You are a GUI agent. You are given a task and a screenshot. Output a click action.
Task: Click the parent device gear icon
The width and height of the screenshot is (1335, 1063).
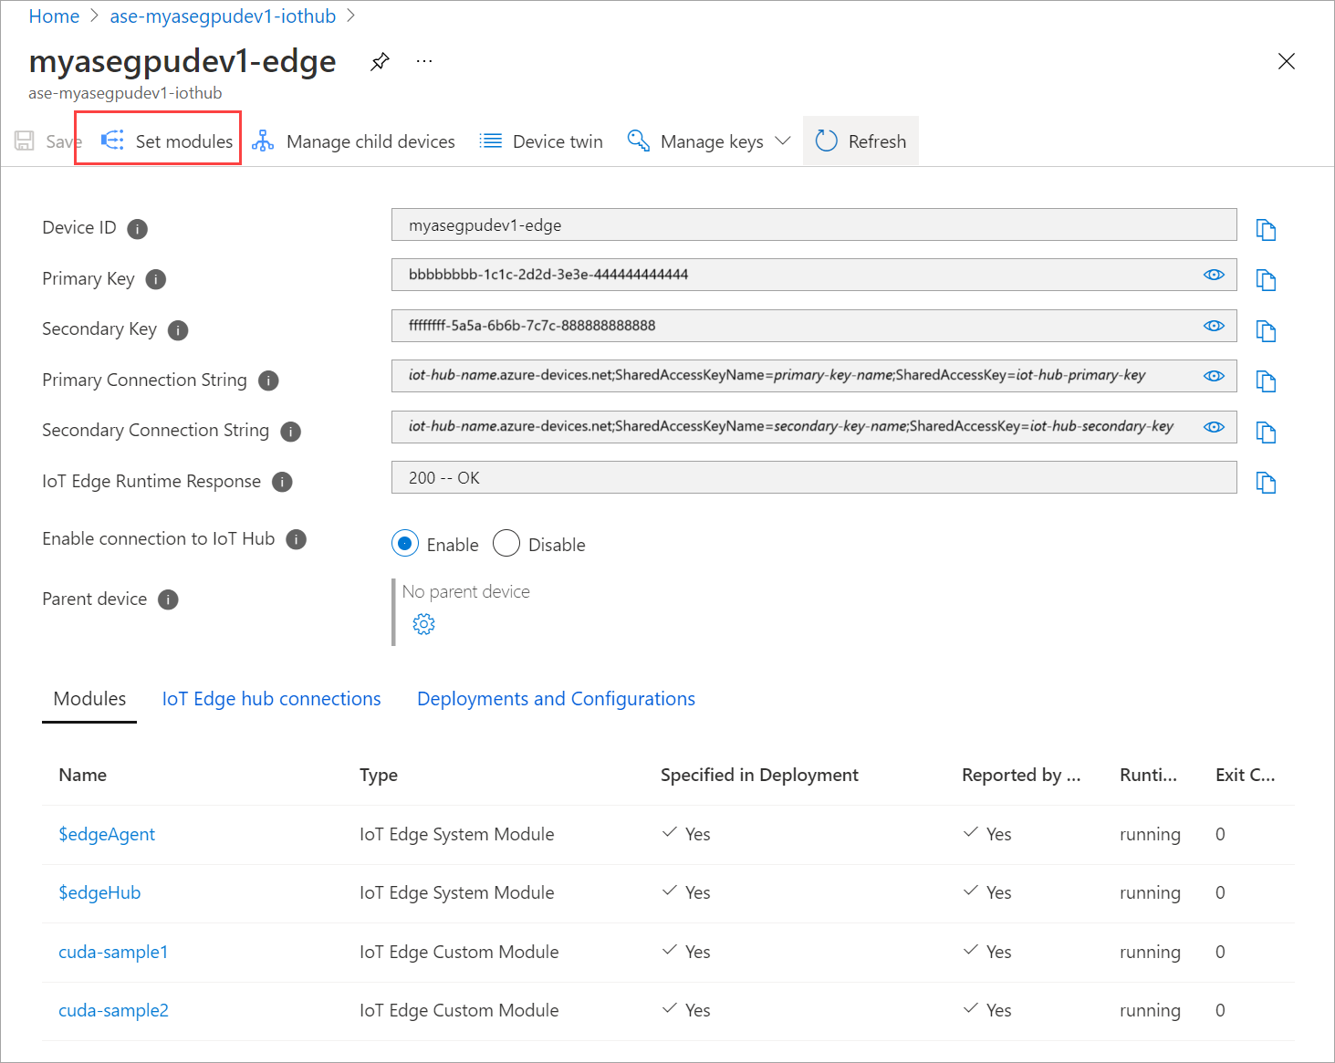(423, 624)
